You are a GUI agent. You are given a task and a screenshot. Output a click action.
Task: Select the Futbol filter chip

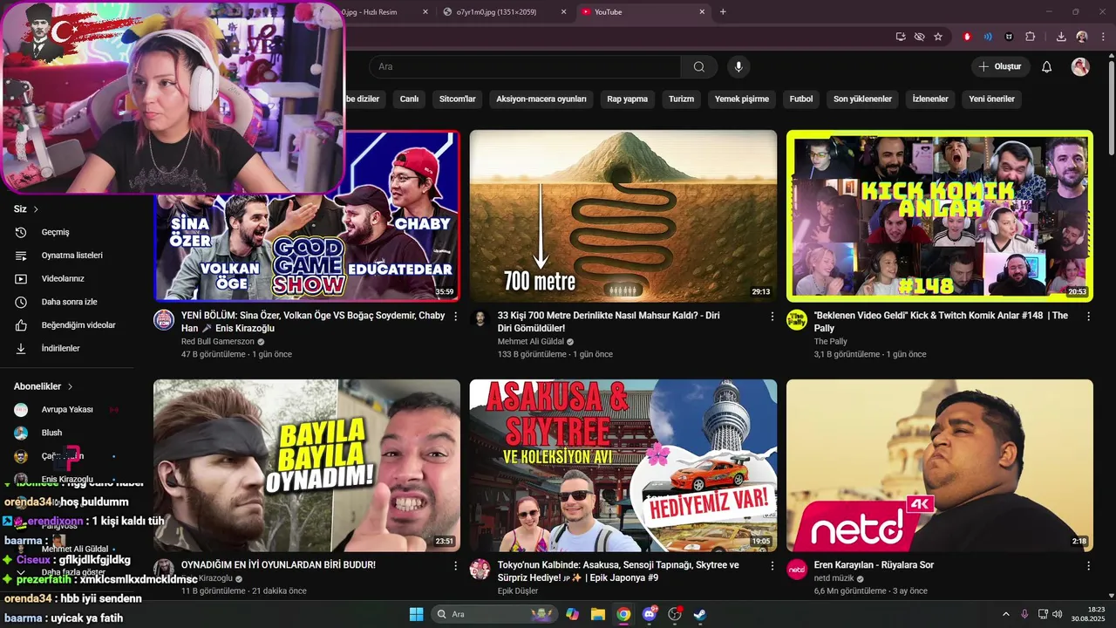pos(801,99)
